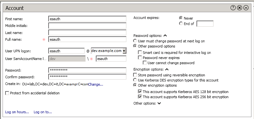Viewport: 254px width, 119px height.
Task: Click the Account expires label
Action: [x=146, y=18]
